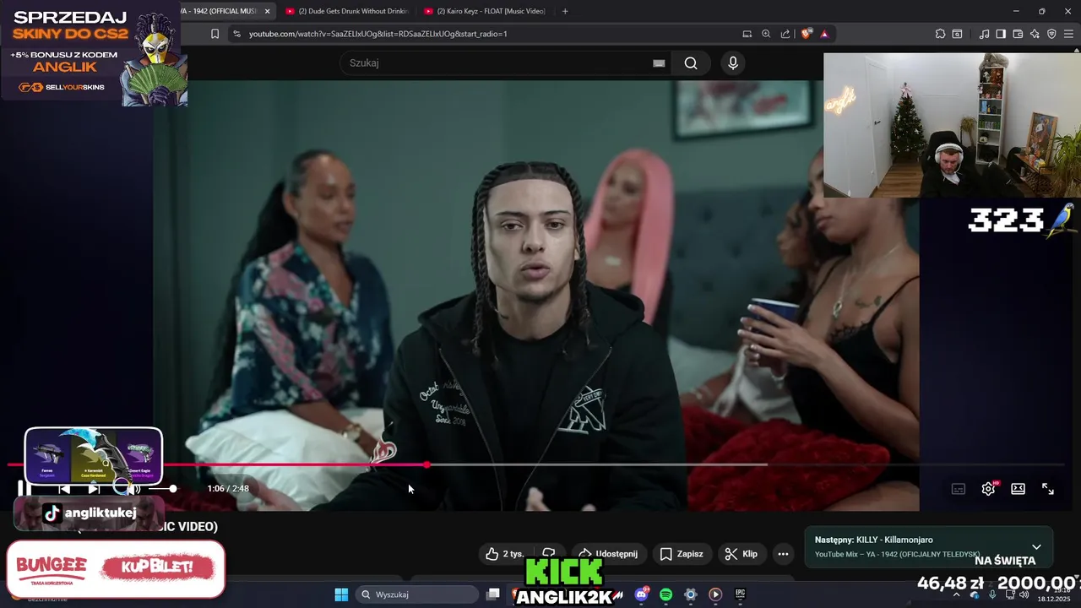The image size is (1081, 608).
Task: Open the player settings gear
Action: 988,489
